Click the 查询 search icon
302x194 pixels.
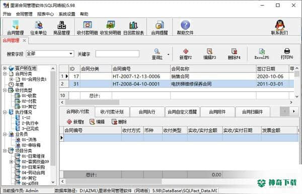157,54
